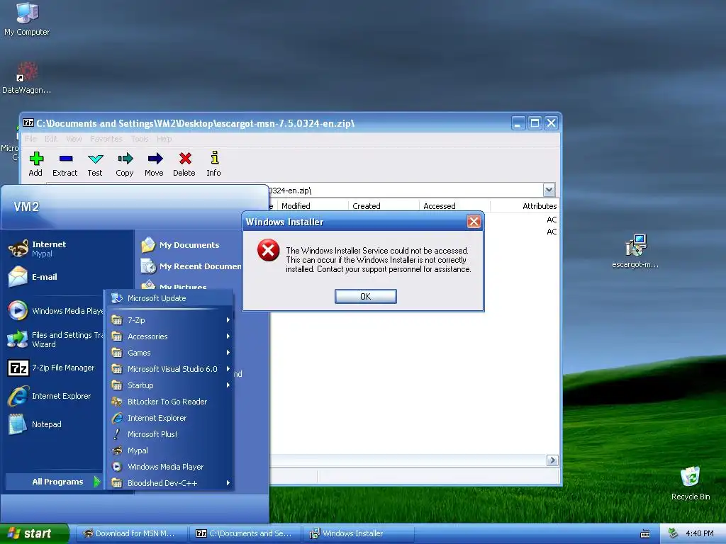Sort by Attributes column header
The width and height of the screenshot is (726, 544).
tap(525, 206)
